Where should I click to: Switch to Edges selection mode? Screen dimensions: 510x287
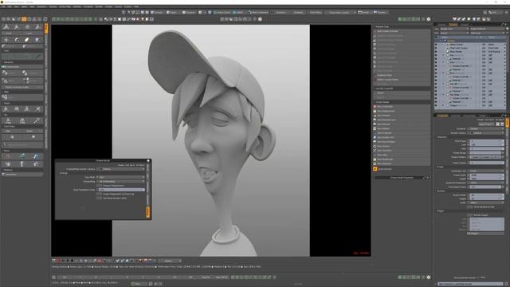coord(172,12)
